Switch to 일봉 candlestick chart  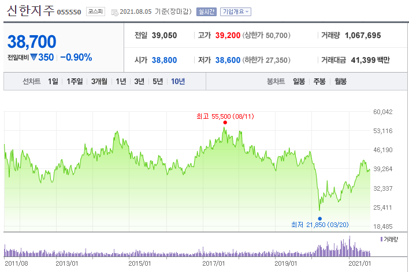pos(299,81)
